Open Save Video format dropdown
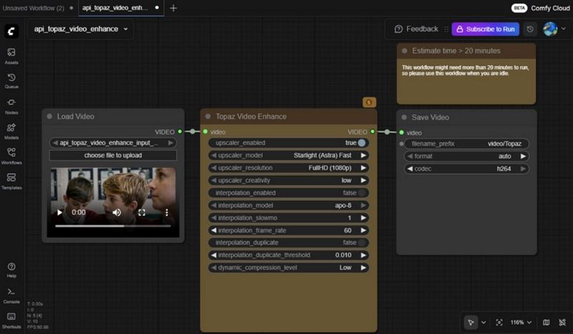The width and height of the screenshot is (573, 334). coord(466,156)
